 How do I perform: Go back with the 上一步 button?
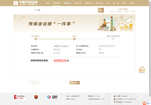[x=34, y=83]
